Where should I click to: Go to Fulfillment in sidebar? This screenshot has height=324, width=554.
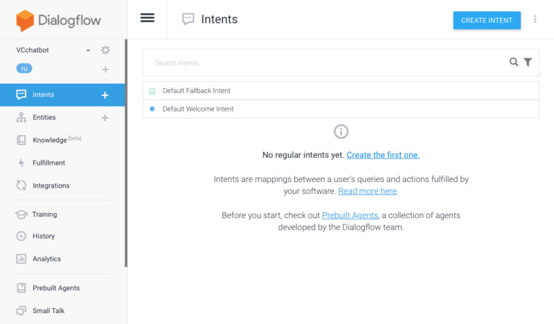click(48, 163)
